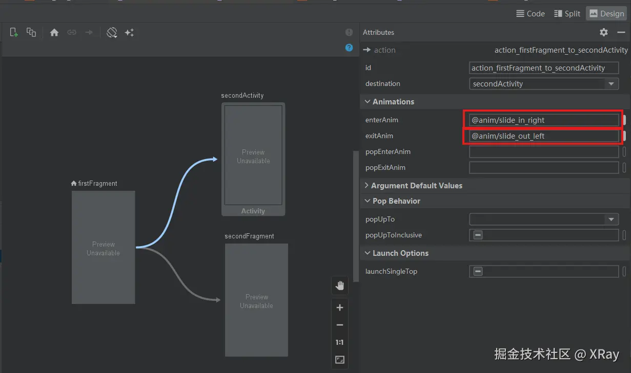
Task: Select the firstFragment destination
Action: (104, 248)
